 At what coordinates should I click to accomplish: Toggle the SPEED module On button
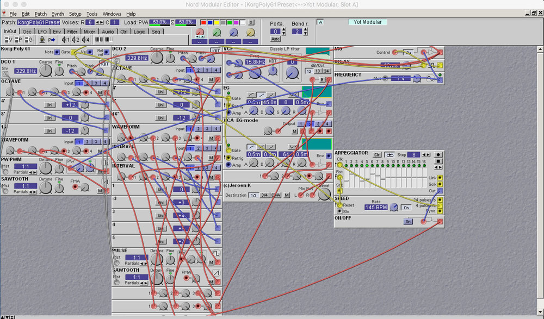click(405, 208)
